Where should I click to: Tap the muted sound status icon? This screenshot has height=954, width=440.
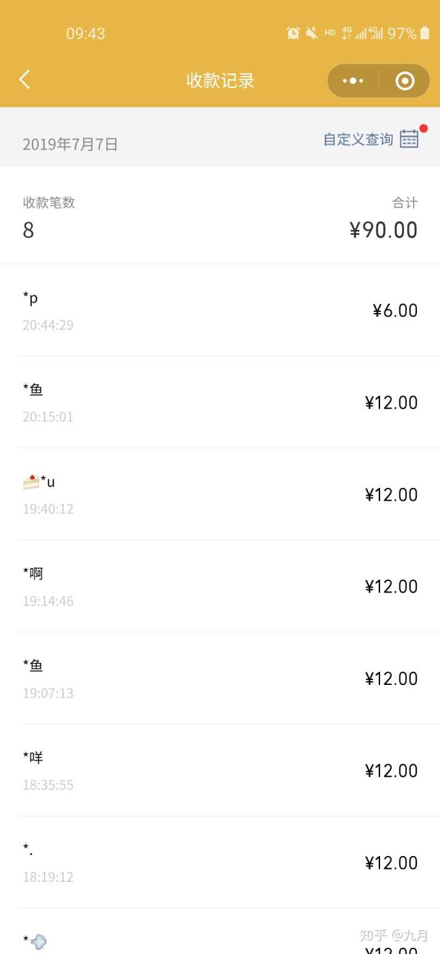(312, 33)
